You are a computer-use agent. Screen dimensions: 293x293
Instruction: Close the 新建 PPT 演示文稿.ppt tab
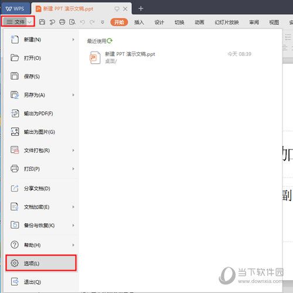point(125,9)
